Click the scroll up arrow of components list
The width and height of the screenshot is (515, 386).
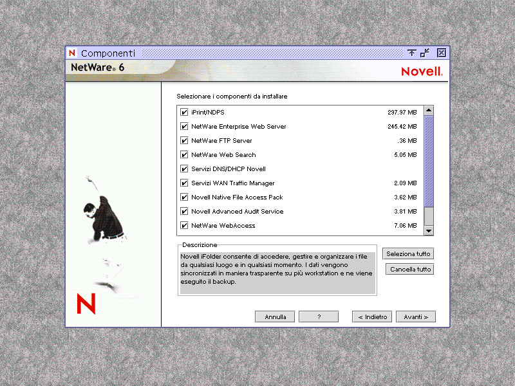click(x=429, y=110)
